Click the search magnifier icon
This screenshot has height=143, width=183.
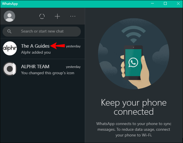(9, 31)
